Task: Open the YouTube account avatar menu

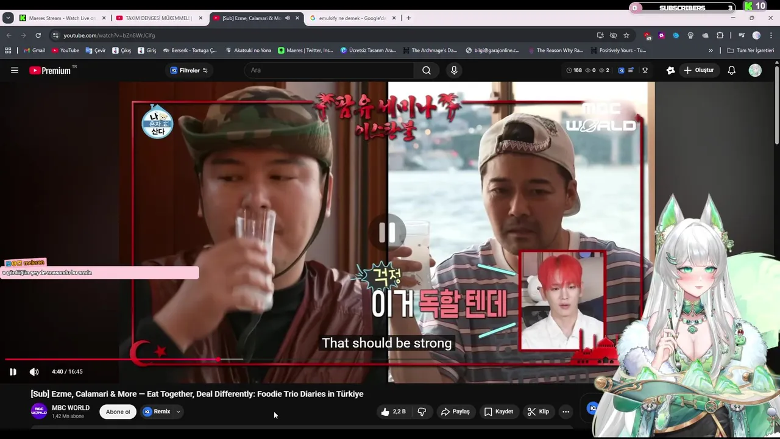Action: 755,70
